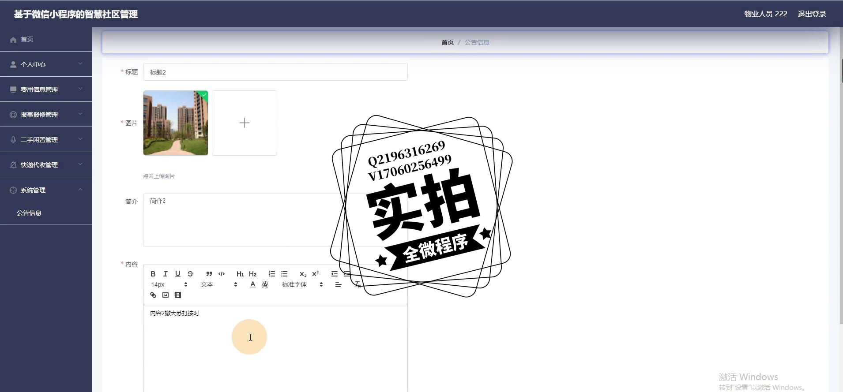
Task: Click the 退出登录 logout link
Action: pos(812,14)
